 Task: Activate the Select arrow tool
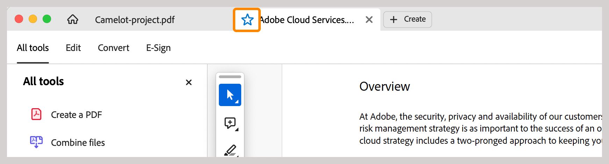tap(230, 95)
